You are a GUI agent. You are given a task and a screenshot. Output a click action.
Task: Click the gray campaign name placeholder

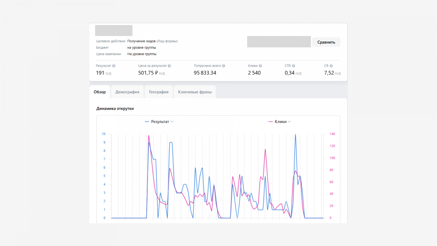tap(114, 31)
